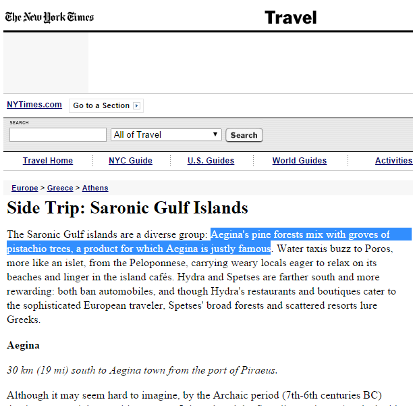Focus the search text field
Screen dimensions: 413x406
coord(58,134)
